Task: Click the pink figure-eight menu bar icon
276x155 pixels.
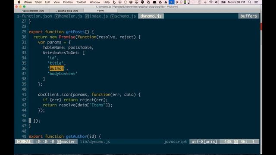Action: point(181,2)
